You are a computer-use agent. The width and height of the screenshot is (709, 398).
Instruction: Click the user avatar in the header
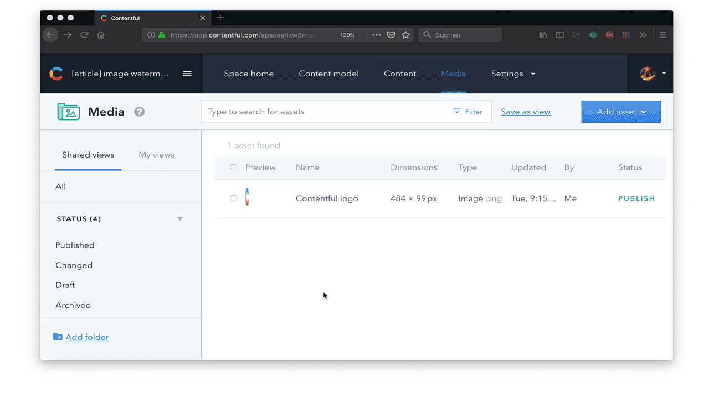[x=648, y=74]
